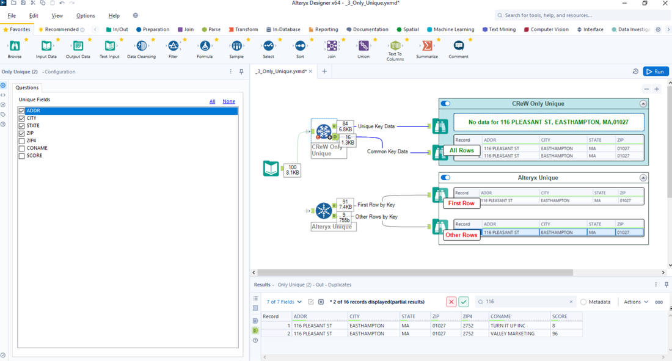Add a new workflow tab

point(324,71)
